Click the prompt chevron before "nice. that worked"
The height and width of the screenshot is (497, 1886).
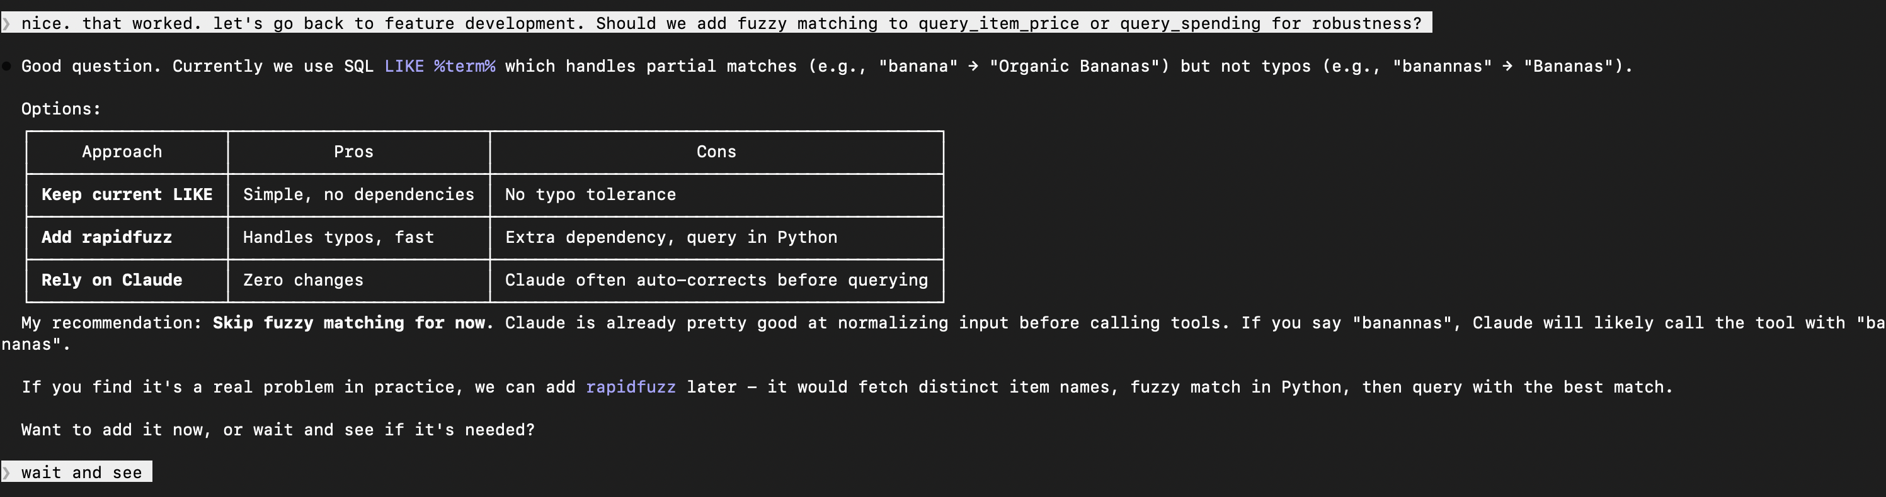6,23
